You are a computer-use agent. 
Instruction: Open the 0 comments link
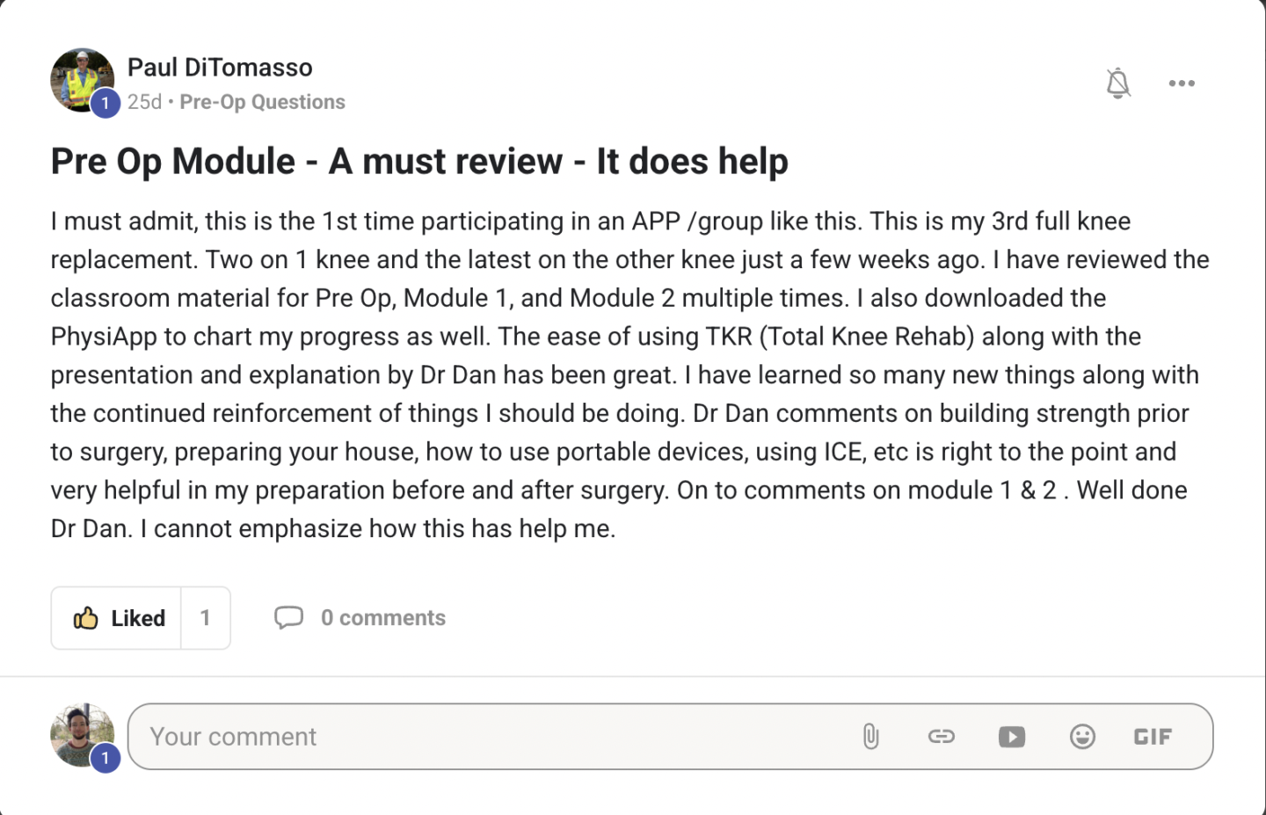pyautogui.click(x=383, y=618)
